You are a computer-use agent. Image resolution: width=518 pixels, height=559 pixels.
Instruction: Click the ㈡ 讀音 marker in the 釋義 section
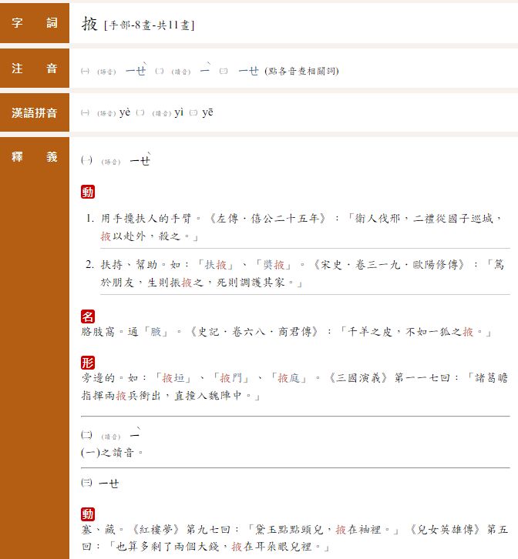[86, 436]
